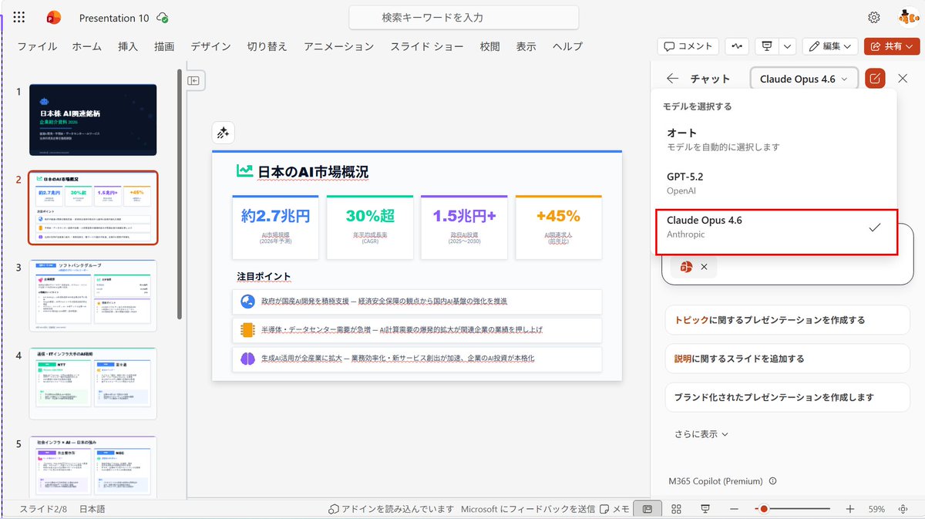Image resolution: width=925 pixels, height=519 pixels.
Task: Click the アドインを読み込んでいます status
Action: coord(392,509)
